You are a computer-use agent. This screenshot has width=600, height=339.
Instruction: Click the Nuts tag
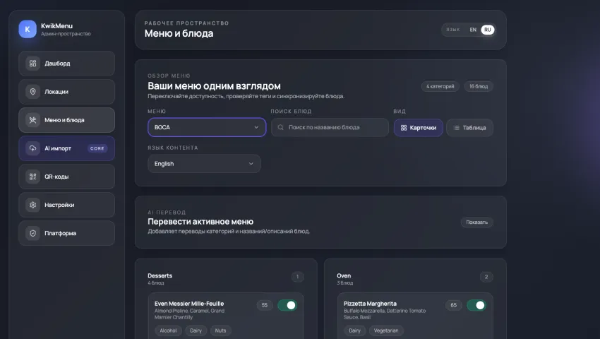click(x=220, y=331)
